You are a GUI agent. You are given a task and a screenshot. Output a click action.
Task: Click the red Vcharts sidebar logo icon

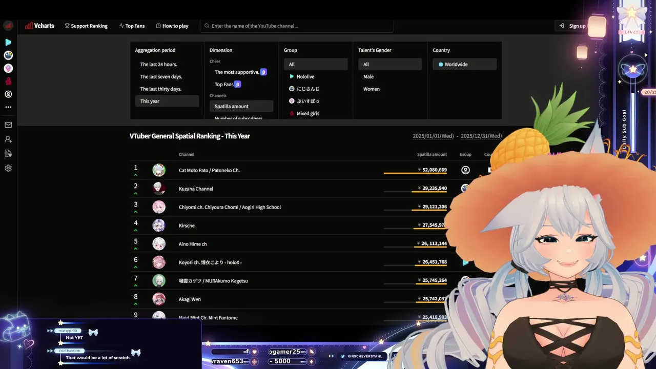8,26
